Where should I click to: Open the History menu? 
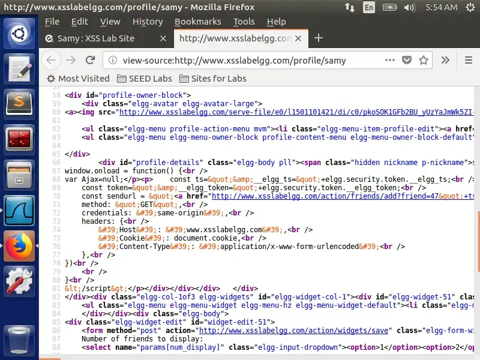[x=148, y=22]
